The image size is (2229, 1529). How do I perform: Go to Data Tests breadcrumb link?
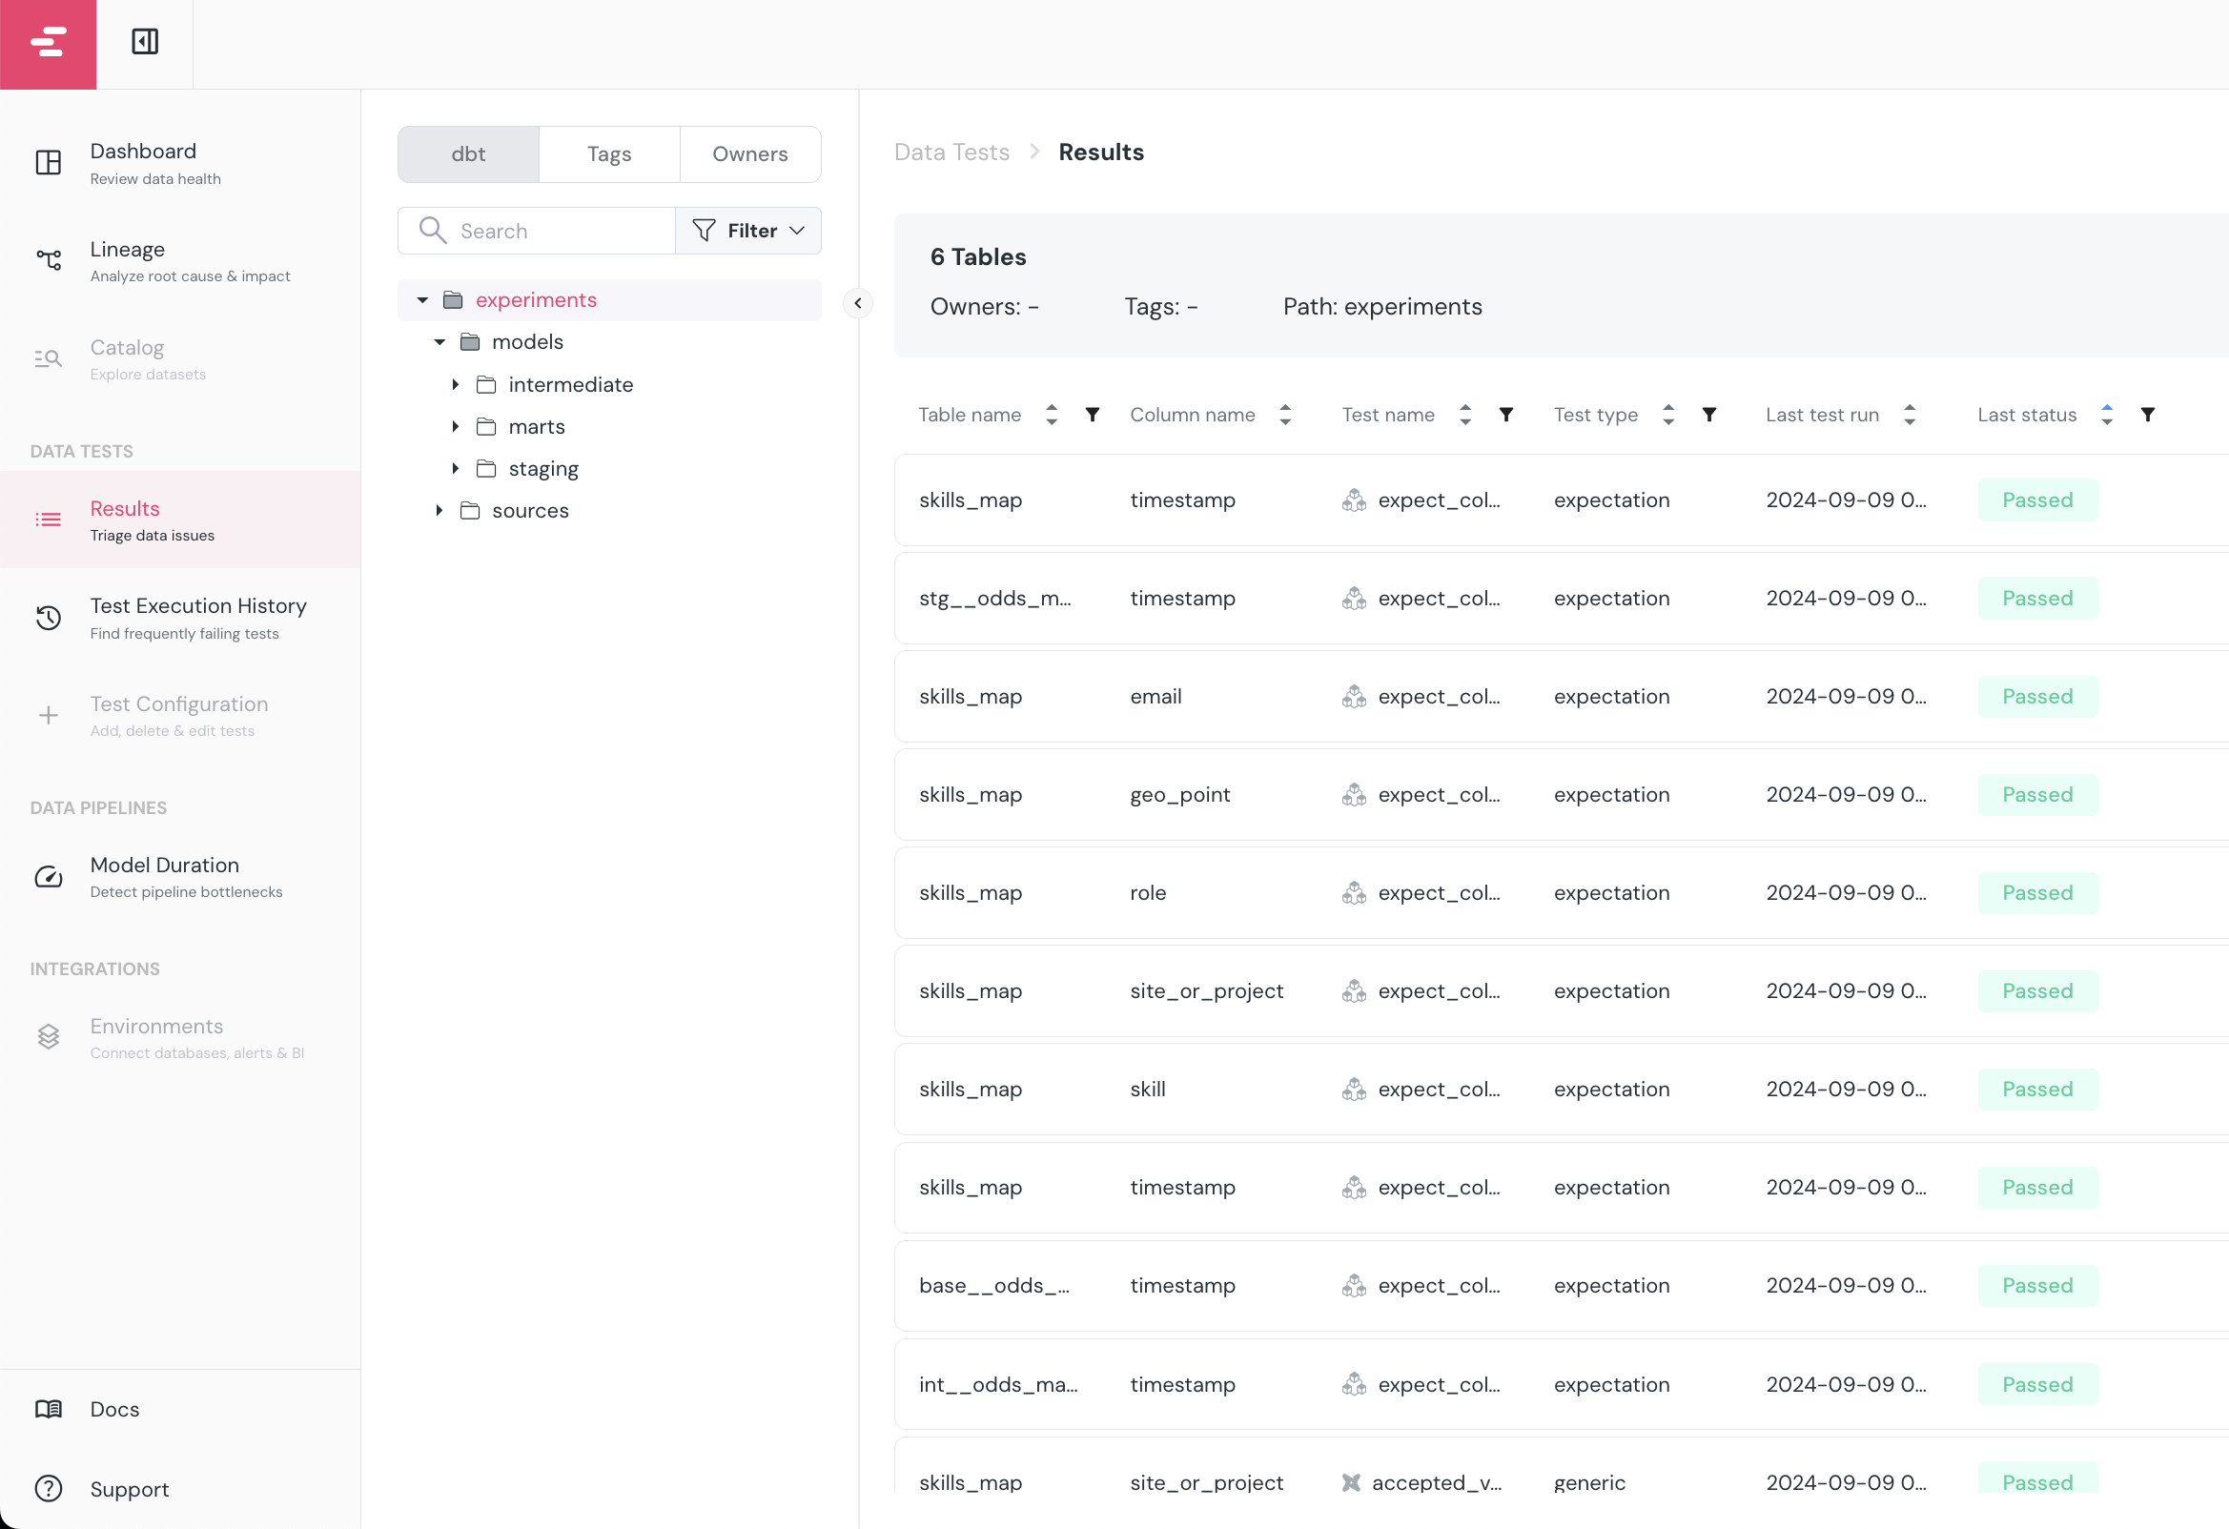point(951,153)
